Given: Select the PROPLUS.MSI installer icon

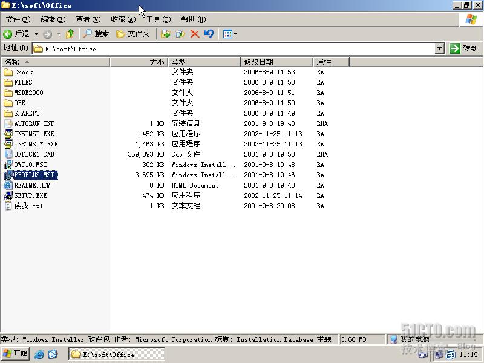Looking at the screenshot, I should point(8,175).
